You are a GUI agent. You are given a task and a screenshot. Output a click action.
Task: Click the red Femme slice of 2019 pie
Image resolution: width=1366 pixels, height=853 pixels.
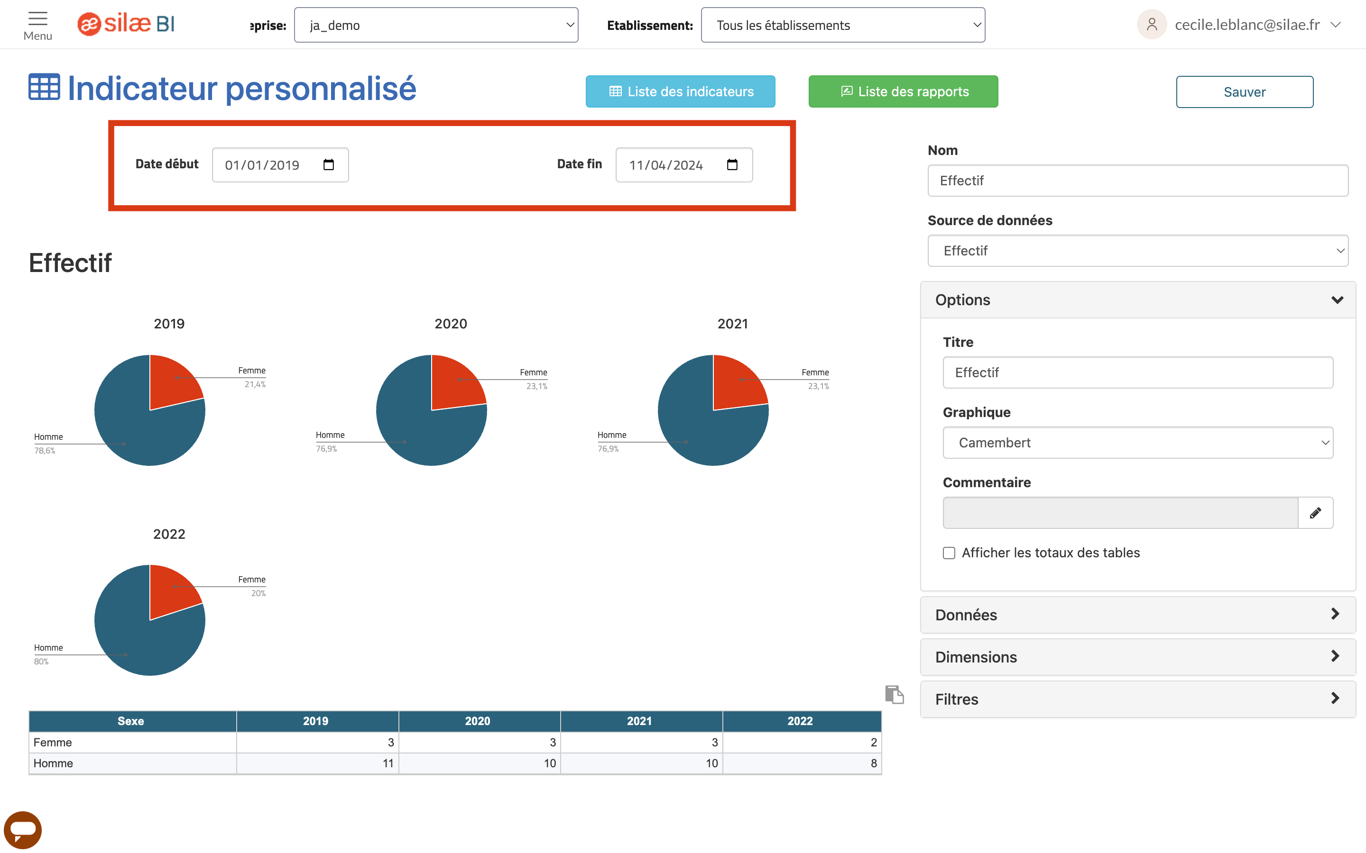click(x=171, y=382)
